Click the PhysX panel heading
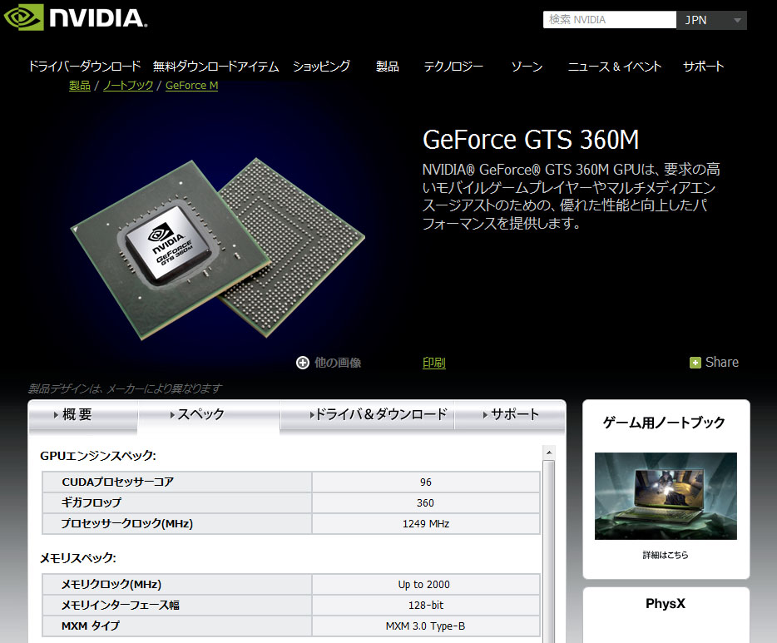This screenshot has height=643, width=777. tap(666, 603)
